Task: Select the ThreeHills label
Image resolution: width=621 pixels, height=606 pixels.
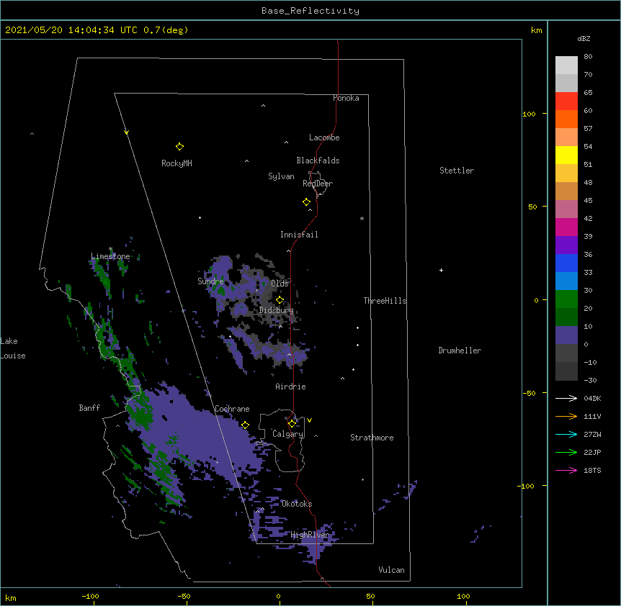Action: [x=385, y=301]
